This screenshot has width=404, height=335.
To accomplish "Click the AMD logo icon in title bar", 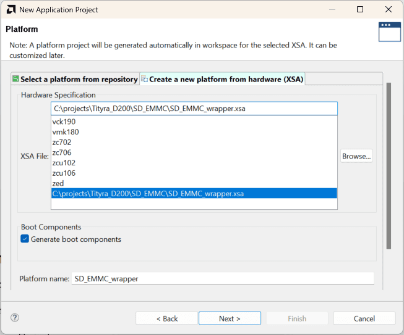I will (11, 9).
